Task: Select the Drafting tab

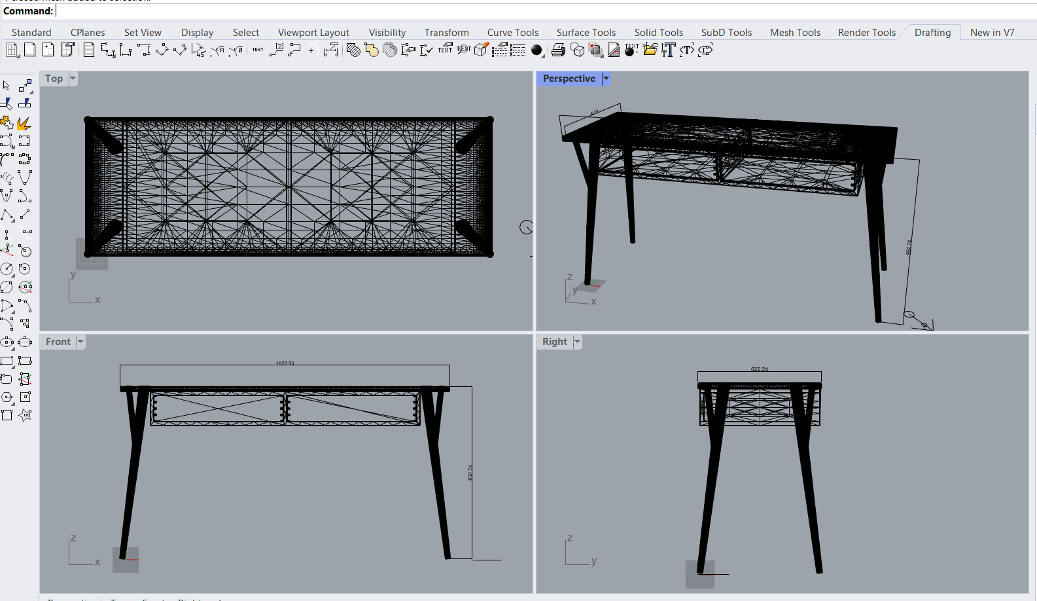Action: pyautogui.click(x=933, y=33)
